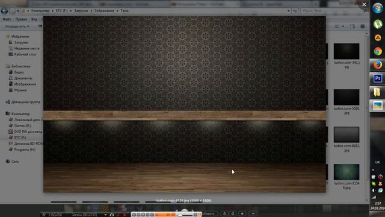Click the UK language indicator in tray
The image size is (385, 217).
pos(377,162)
